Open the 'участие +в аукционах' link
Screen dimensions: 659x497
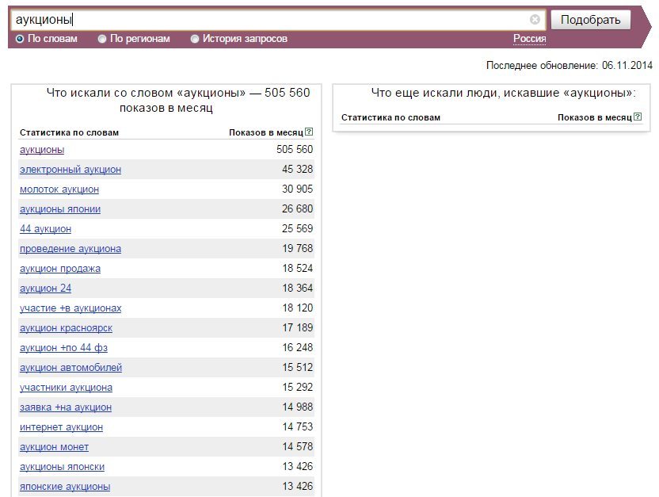point(70,308)
